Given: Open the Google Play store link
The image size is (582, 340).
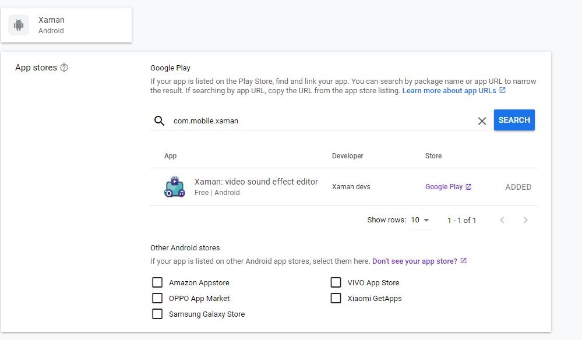Looking at the screenshot, I should (443, 187).
